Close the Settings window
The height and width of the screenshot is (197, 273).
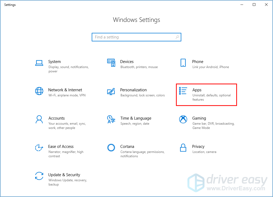pyautogui.click(x=266, y=5)
